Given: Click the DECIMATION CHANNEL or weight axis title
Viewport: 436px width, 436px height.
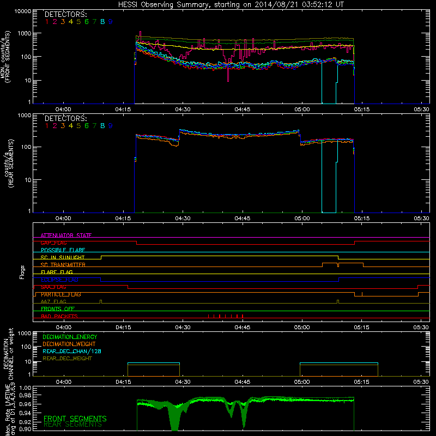Looking at the screenshot, I should click(x=8, y=354).
